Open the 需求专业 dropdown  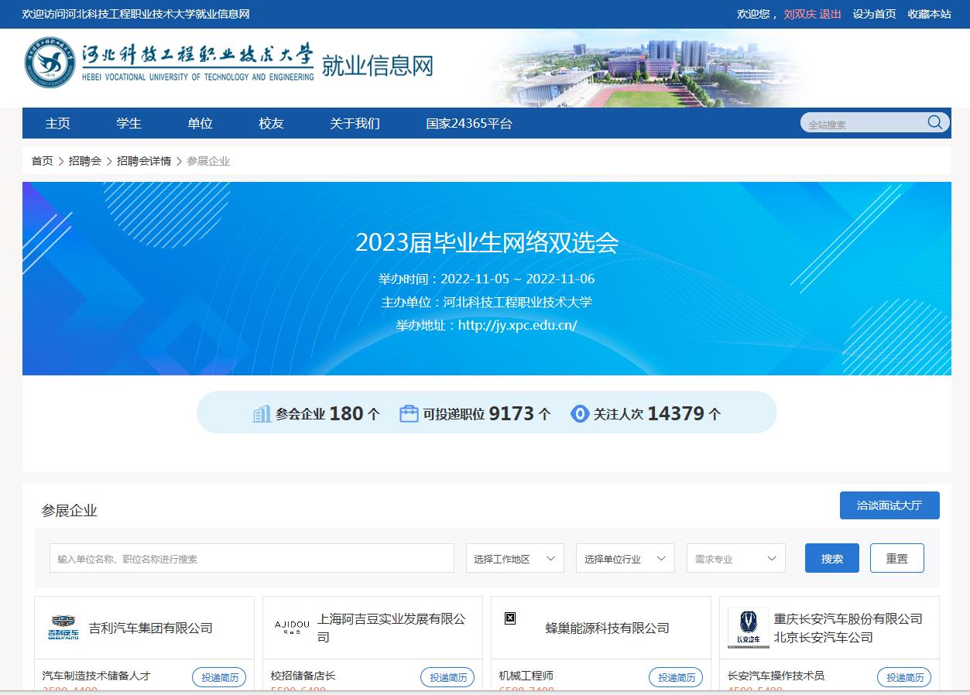[735, 559]
